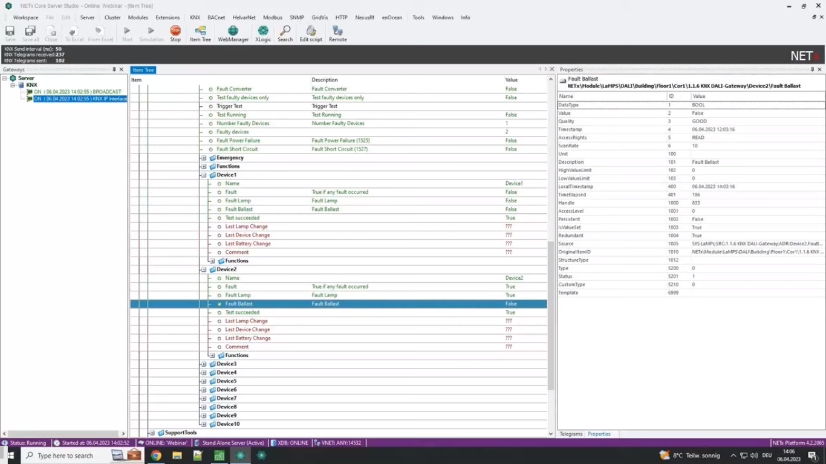Pin the Properties panel
Screen dimensions: 826x464
click(812, 69)
